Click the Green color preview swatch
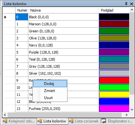Viewport: 135px width, 125px height. 114,31
